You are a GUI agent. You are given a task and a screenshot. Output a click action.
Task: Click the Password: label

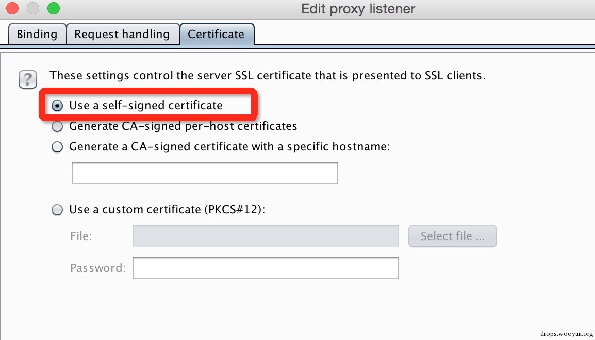[x=97, y=268]
